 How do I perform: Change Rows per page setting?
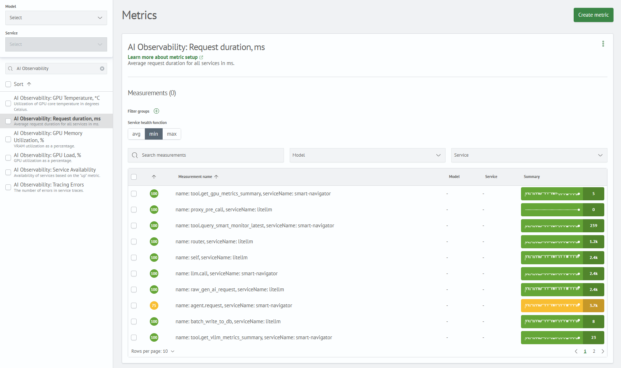tap(153, 351)
